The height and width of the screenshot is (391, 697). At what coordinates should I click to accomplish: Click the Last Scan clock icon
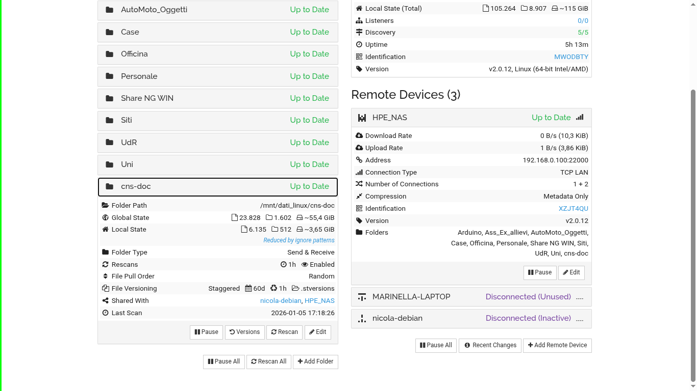pos(106,313)
